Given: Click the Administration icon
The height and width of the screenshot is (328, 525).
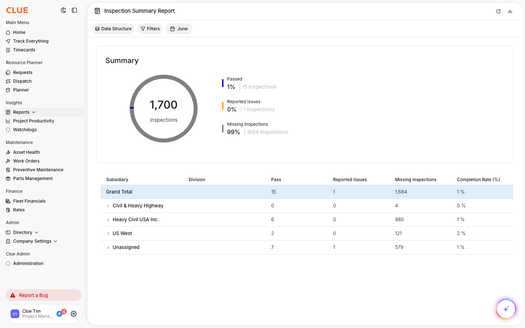Looking at the screenshot, I should coord(8,263).
